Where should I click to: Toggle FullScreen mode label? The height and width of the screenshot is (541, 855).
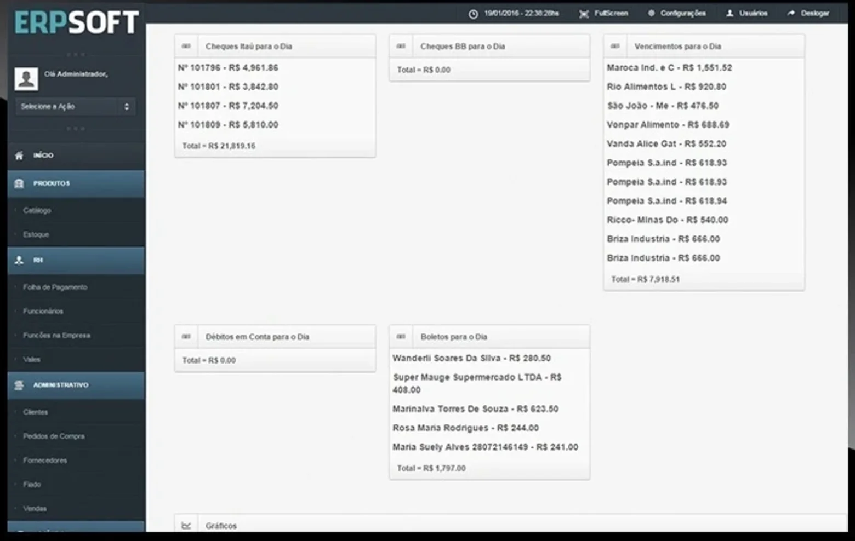611,13
